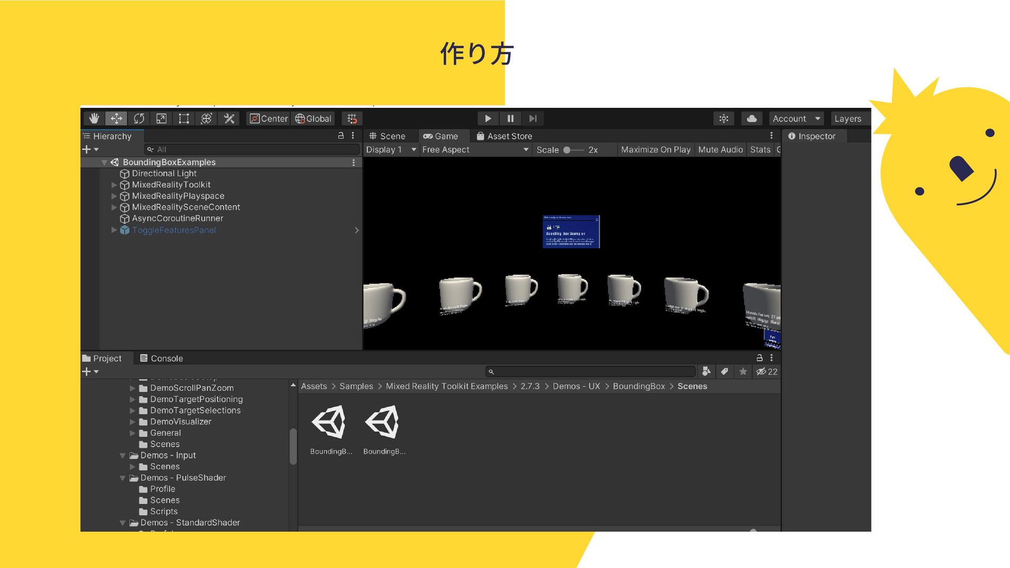This screenshot has height=568, width=1010.
Task: Select the Scale tool
Action: coord(161,119)
